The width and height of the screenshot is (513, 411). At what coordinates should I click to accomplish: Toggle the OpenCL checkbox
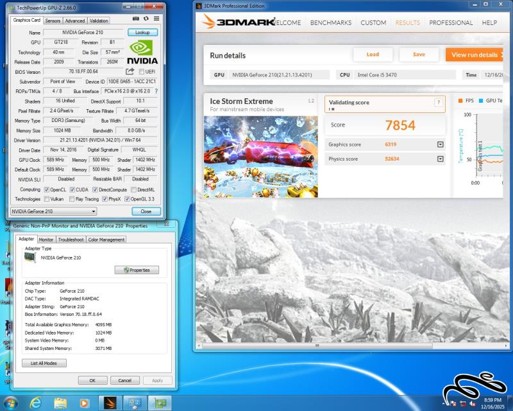[46, 189]
